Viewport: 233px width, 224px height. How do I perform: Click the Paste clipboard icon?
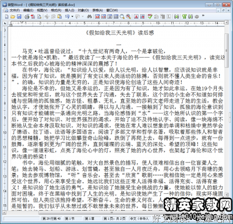coord(59,17)
